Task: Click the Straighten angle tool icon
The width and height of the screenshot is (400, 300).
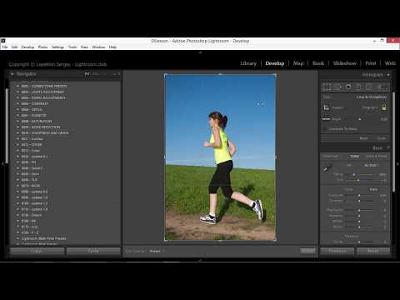Action: click(x=326, y=118)
